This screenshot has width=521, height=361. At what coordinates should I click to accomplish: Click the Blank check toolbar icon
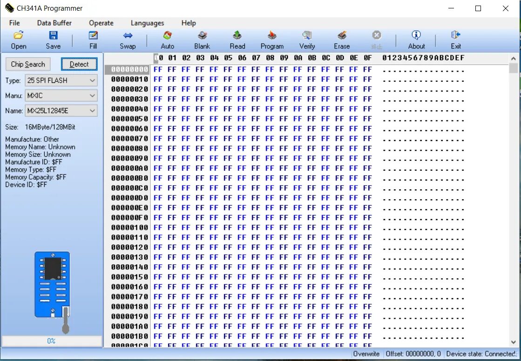coord(202,35)
